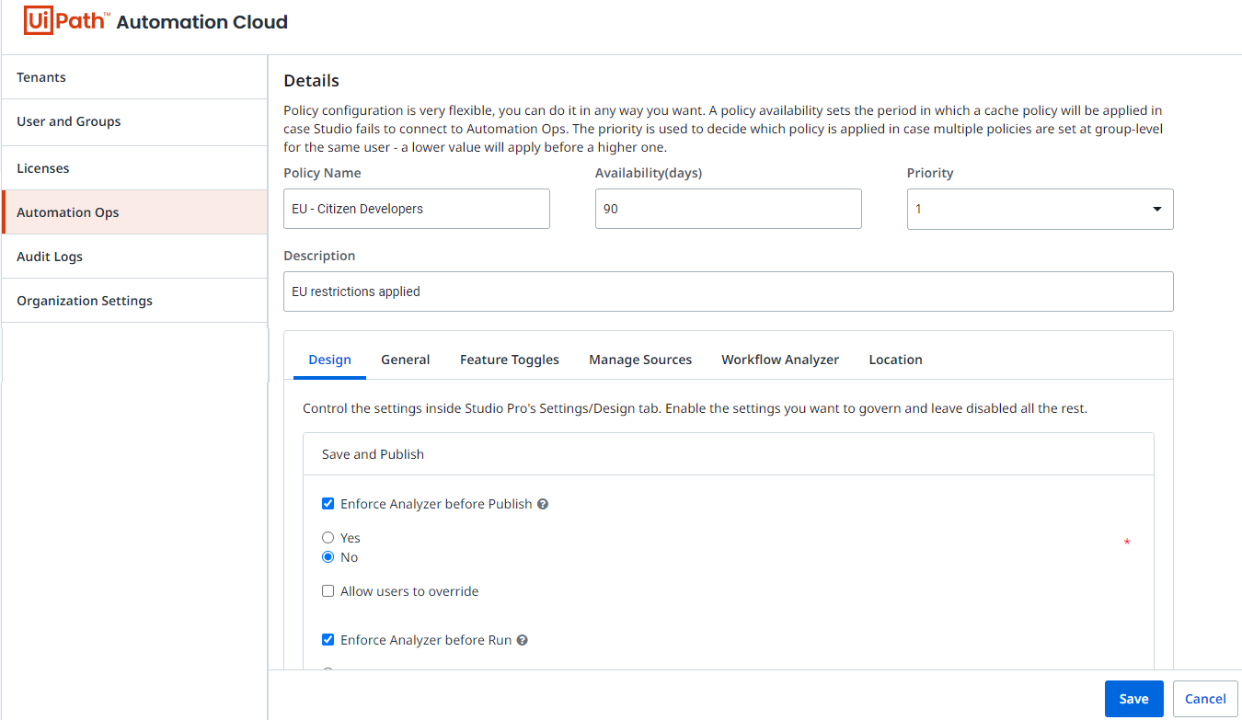
Task: Click the Cancel button
Action: tap(1205, 699)
